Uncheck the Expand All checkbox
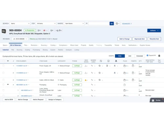The width and height of the screenshot is (164, 123). pos(147,55)
